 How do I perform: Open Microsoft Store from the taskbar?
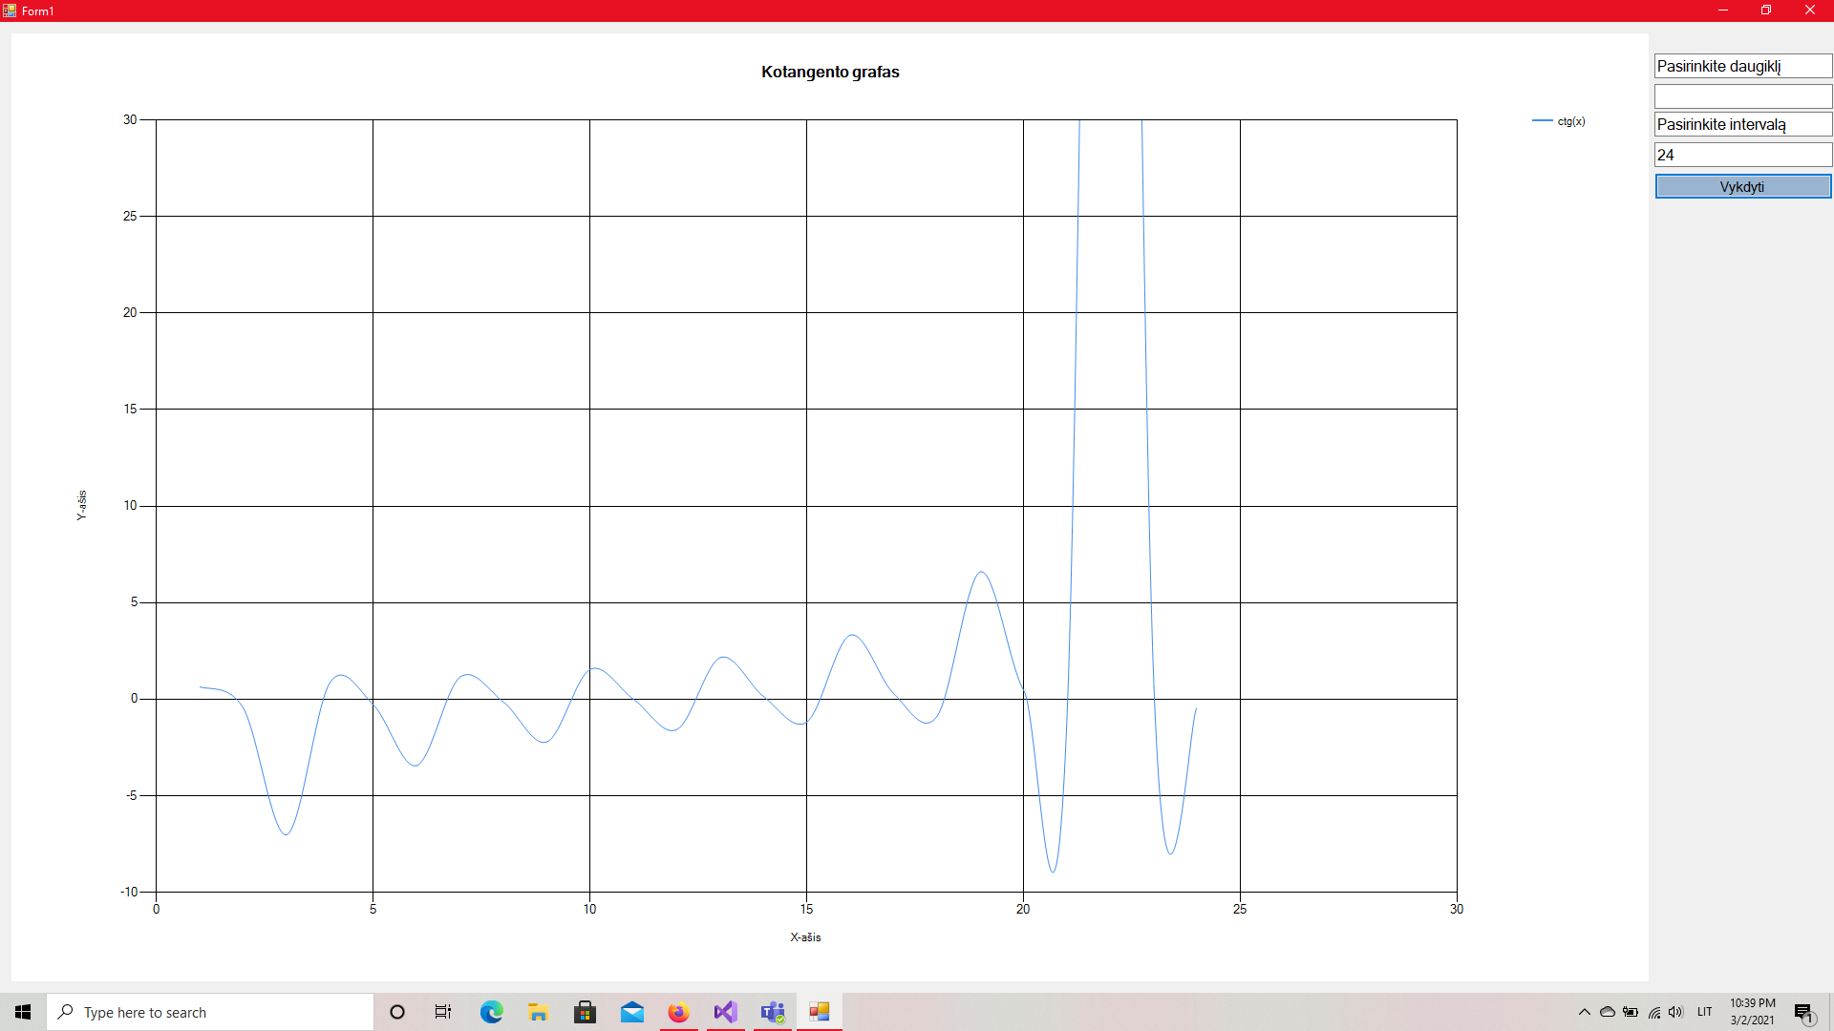(585, 1012)
